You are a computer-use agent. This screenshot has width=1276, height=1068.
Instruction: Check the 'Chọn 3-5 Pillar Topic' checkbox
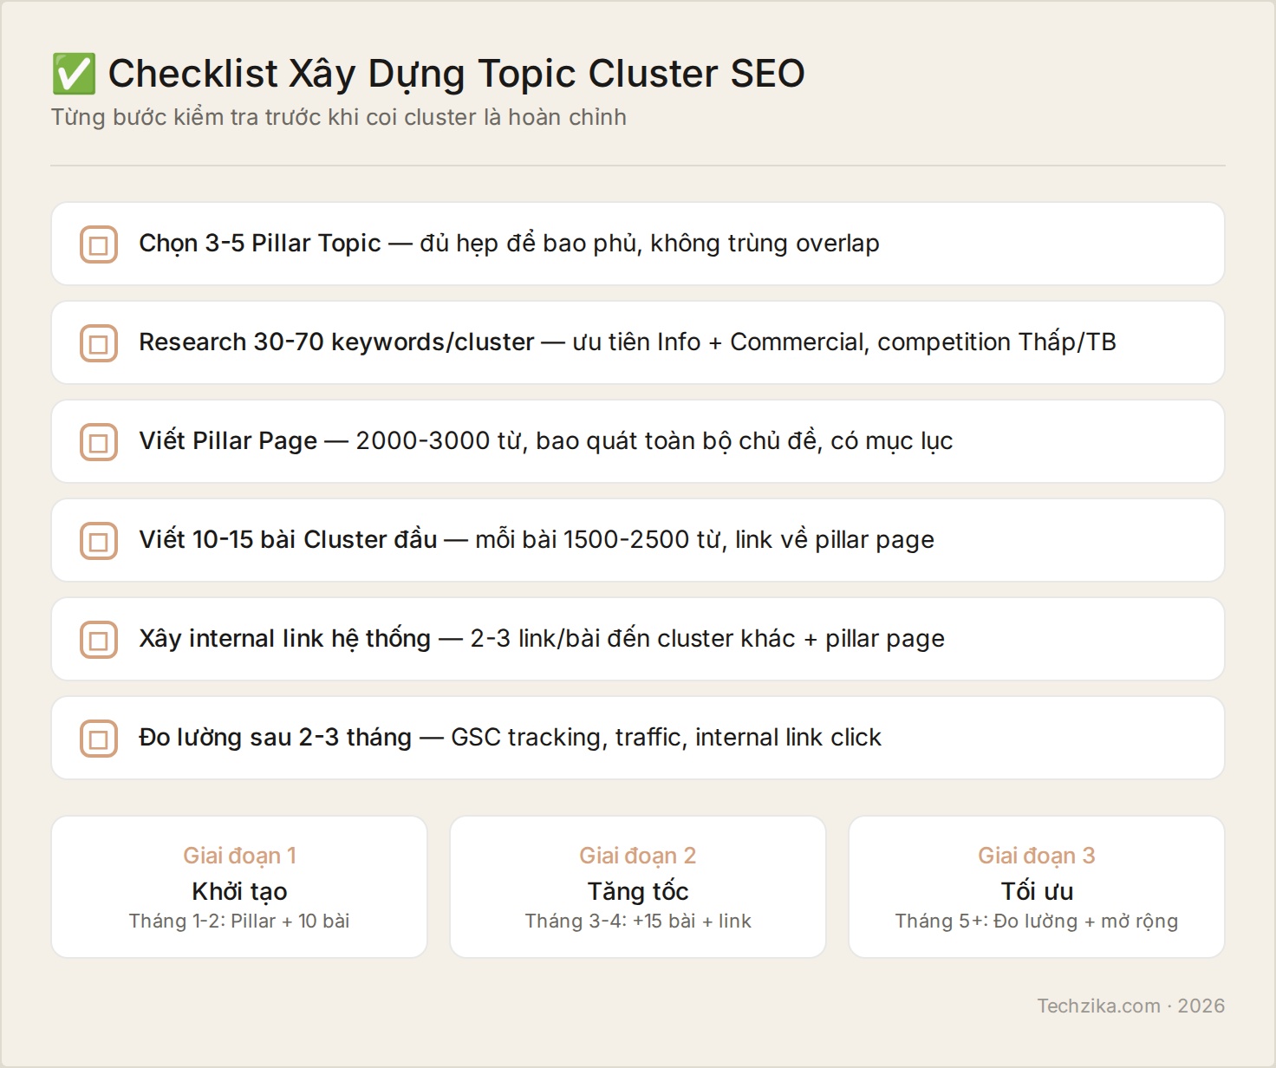coord(99,244)
